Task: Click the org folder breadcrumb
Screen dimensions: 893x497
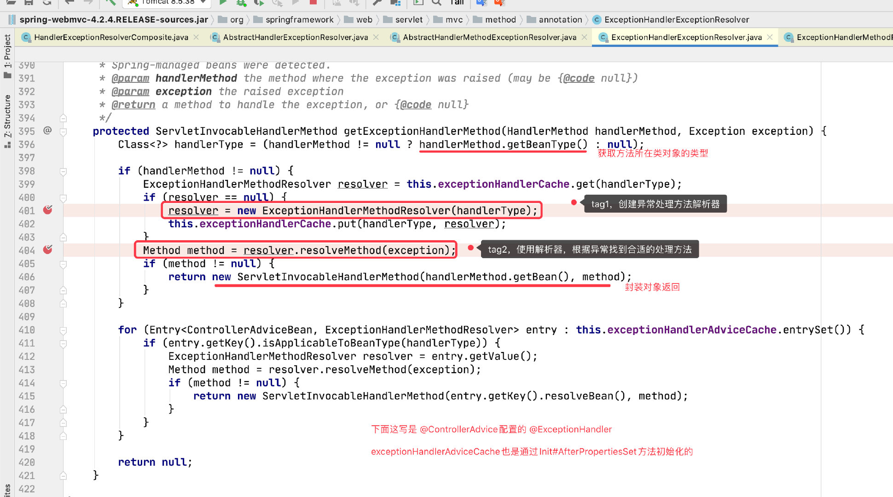Action: tap(231, 19)
